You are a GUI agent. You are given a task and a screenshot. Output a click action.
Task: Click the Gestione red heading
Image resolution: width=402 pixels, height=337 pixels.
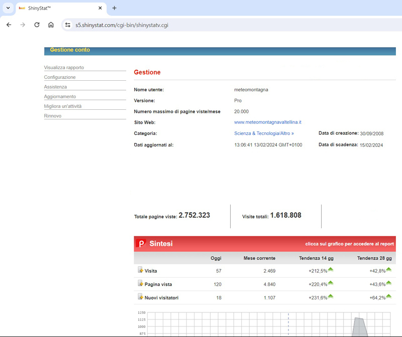point(147,72)
